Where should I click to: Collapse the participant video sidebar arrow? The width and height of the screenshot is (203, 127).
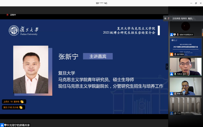pos(167,67)
